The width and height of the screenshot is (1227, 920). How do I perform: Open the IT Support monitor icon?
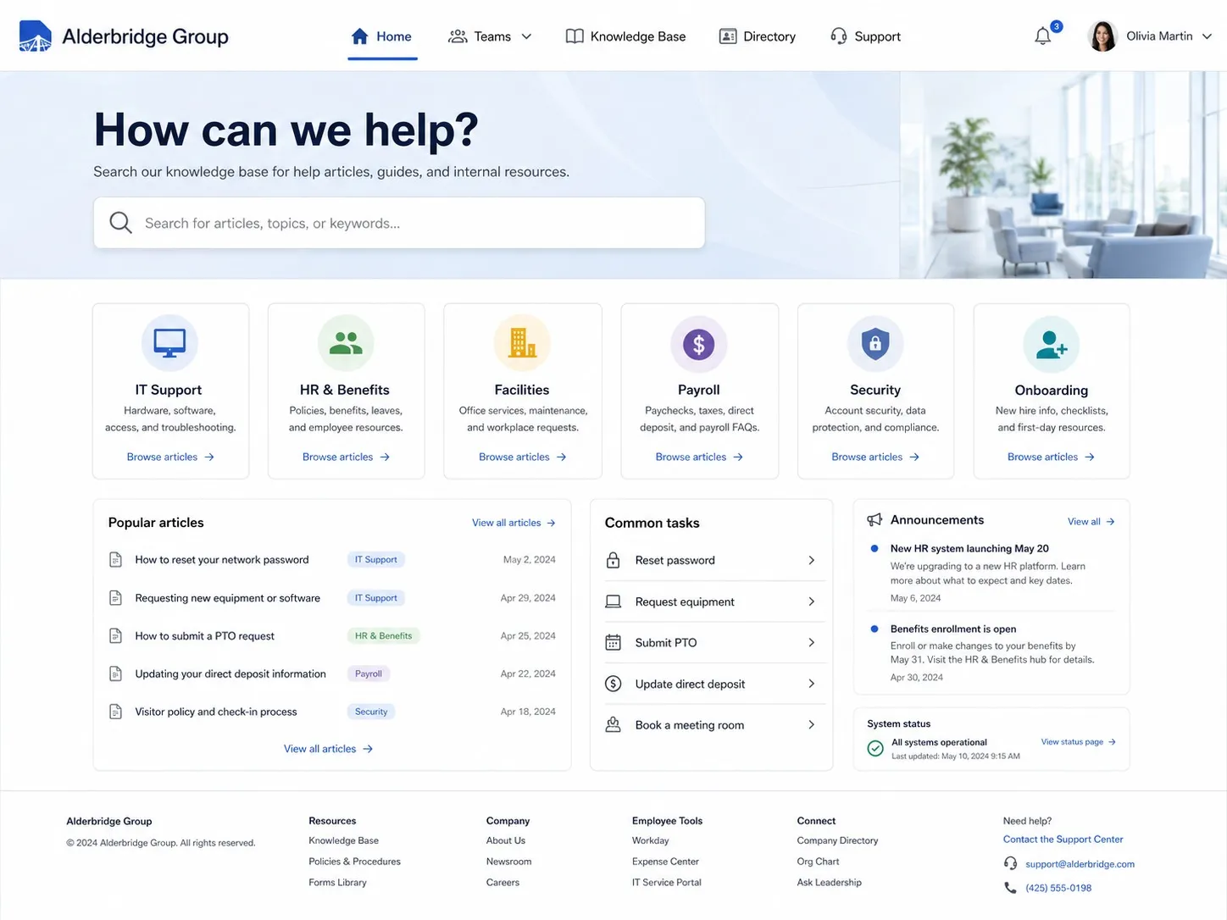point(169,343)
